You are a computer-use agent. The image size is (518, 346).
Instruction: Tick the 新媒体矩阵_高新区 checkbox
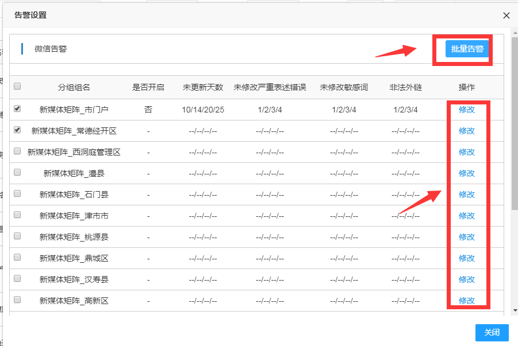pyautogui.click(x=17, y=300)
